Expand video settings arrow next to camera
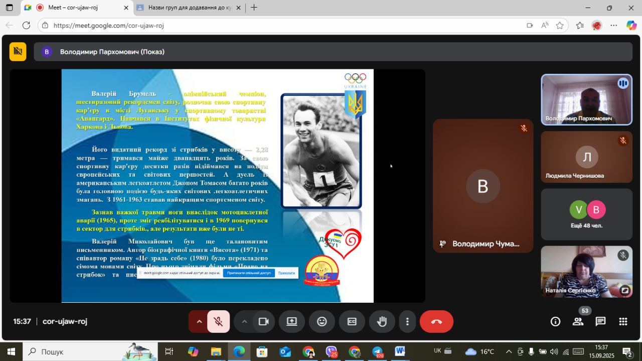642x361 pixels. point(244,322)
